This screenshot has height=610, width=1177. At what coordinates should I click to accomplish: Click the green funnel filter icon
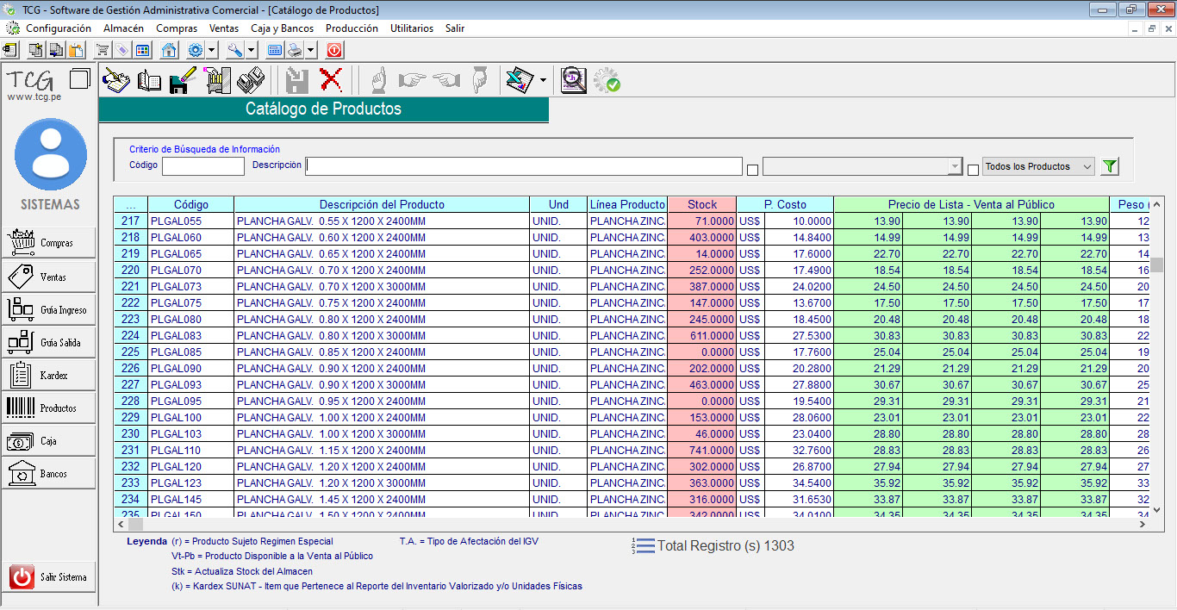click(x=1110, y=166)
